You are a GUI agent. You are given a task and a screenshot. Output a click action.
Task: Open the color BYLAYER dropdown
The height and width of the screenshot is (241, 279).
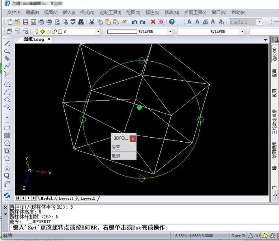coord(170,32)
